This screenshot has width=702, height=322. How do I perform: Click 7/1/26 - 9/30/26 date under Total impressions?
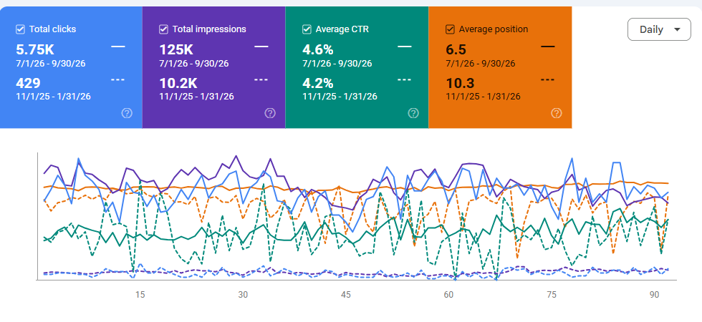click(194, 64)
